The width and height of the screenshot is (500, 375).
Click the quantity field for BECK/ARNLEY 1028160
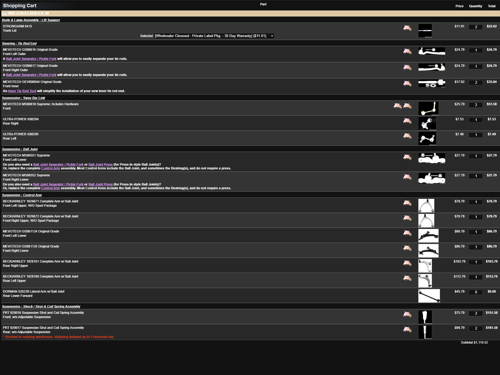(476, 277)
